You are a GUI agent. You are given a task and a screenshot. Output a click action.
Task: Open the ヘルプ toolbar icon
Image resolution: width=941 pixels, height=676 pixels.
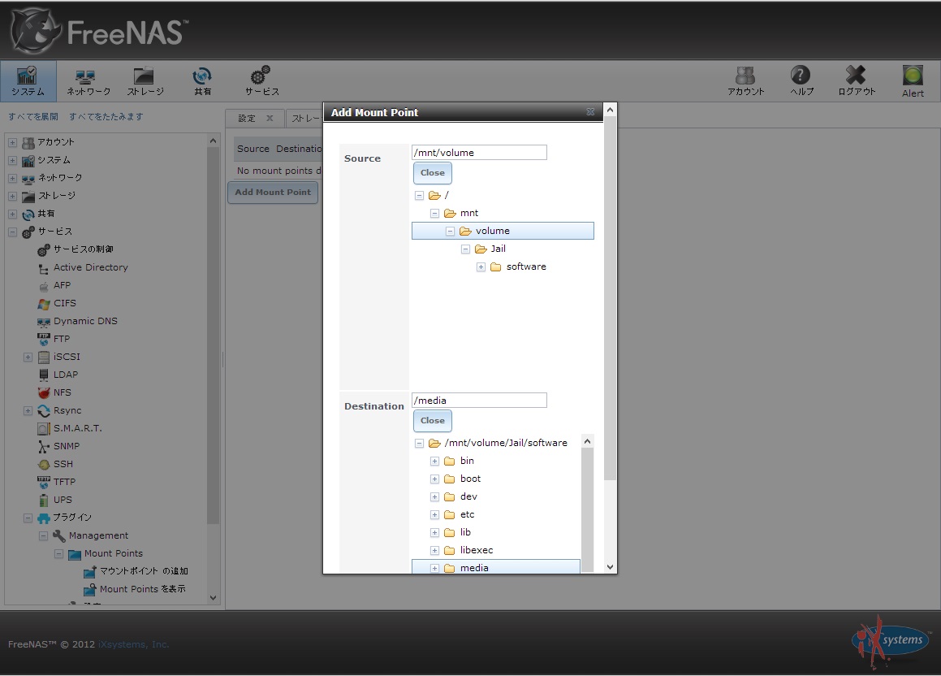point(801,81)
